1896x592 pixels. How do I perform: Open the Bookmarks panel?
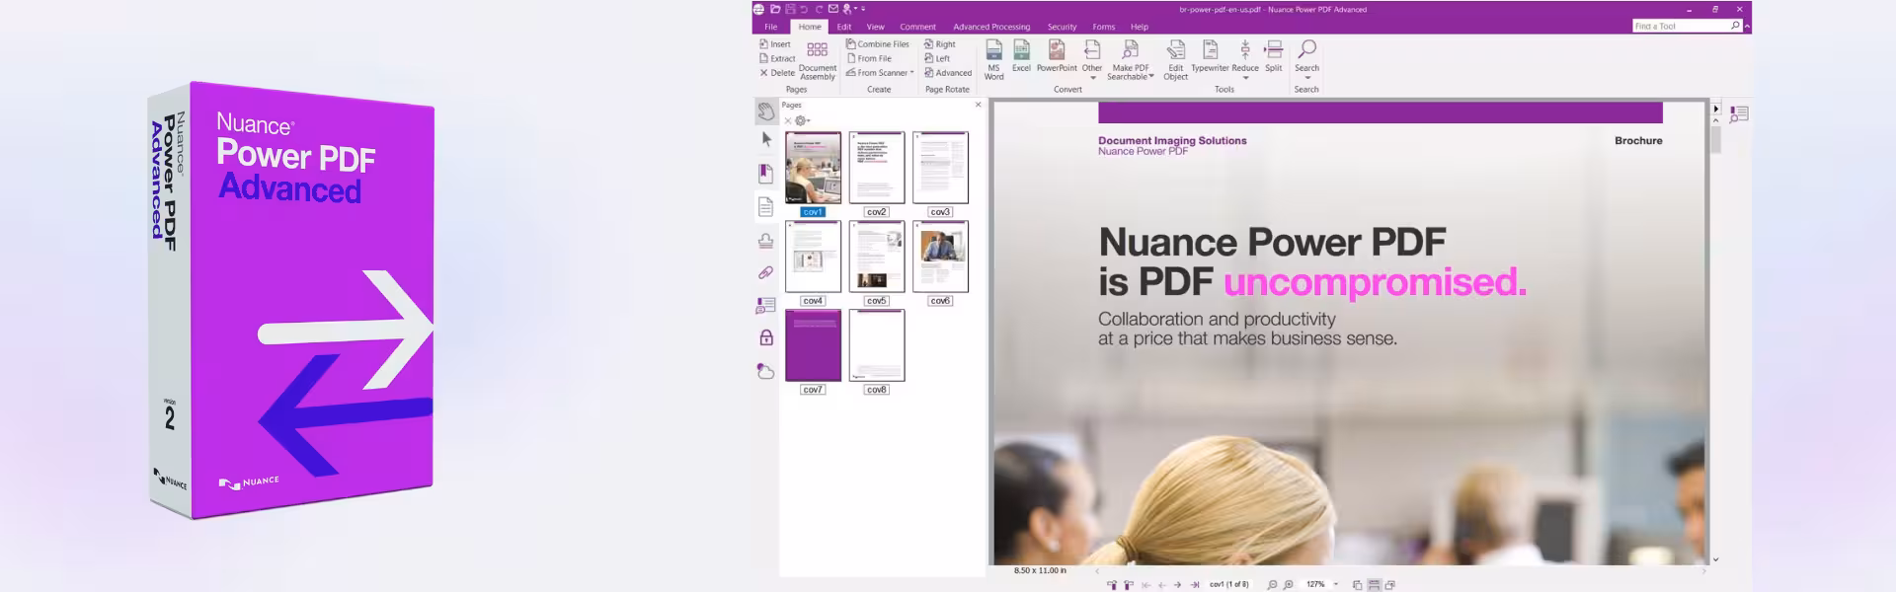click(x=765, y=174)
